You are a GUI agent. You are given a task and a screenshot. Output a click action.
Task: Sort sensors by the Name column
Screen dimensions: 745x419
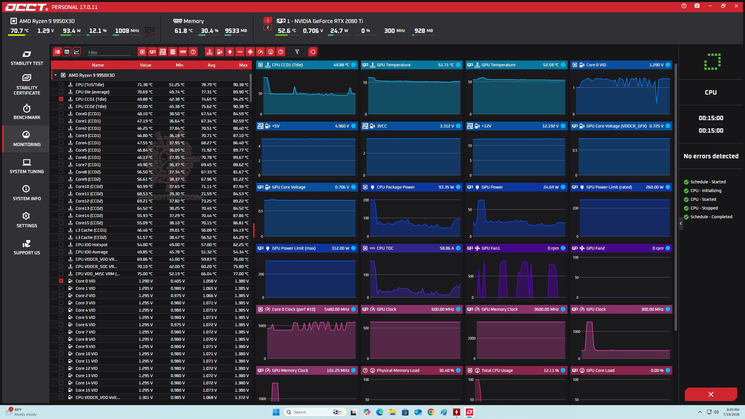point(98,65)
